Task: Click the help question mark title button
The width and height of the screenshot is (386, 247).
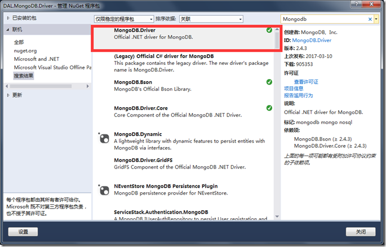Action: pos(356,4)
